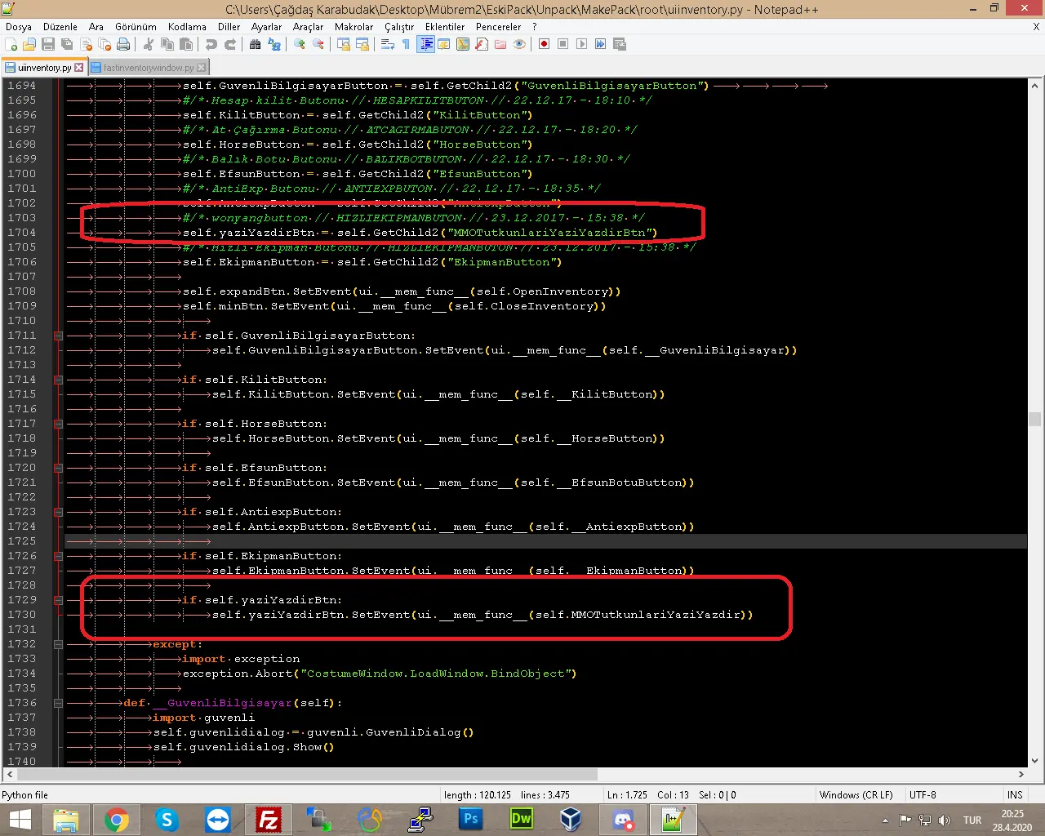The width and height of the screenshot is (1045, 836).
Task: Collapse the fold at line 1726
Action: (59, 556)
